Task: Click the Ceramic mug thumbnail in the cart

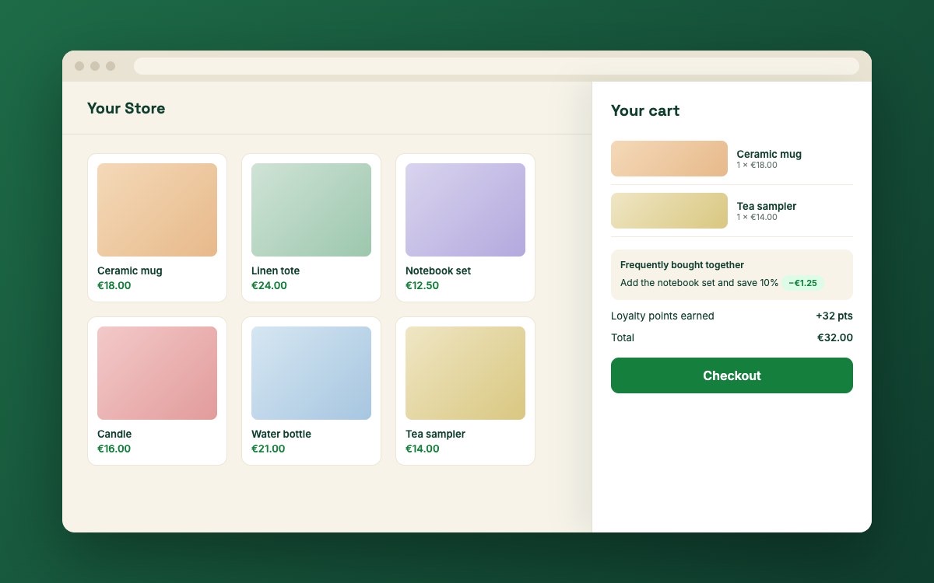Action: 669,159
